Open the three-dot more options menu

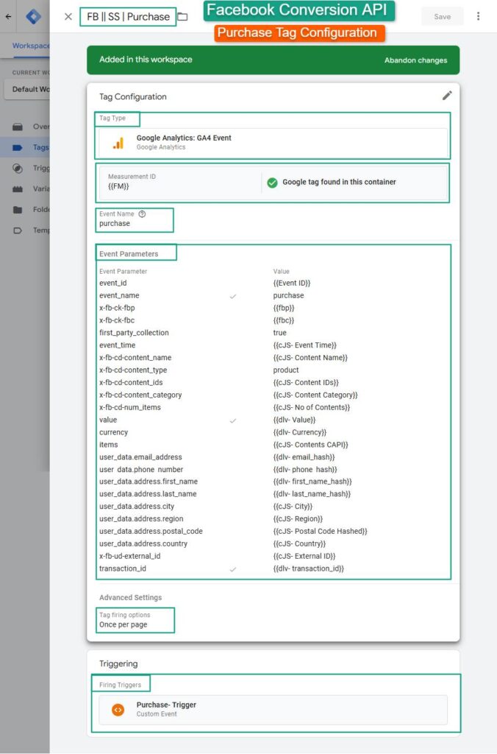478,16
